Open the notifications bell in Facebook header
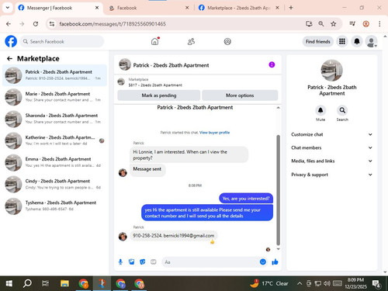Image resolution: width=388 pixels, height=291 pixels. 357,41
